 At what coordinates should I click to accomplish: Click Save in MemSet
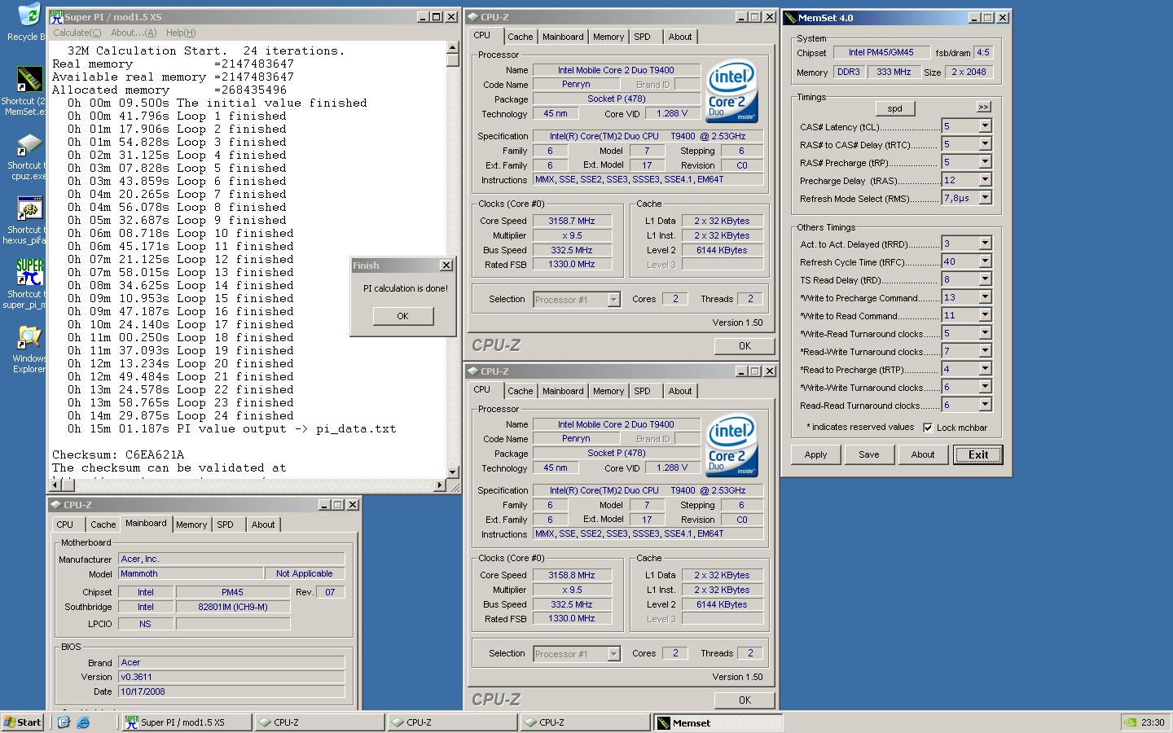869,454
